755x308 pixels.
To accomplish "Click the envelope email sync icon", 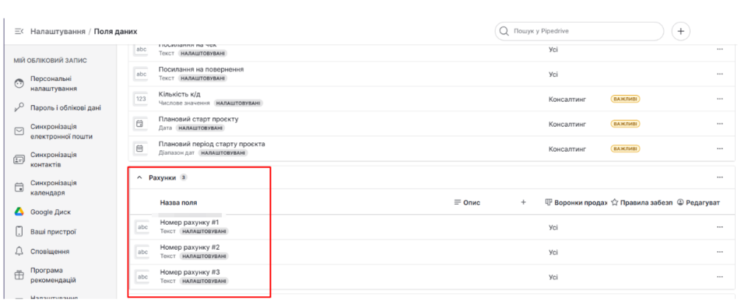I will [19, 131].
